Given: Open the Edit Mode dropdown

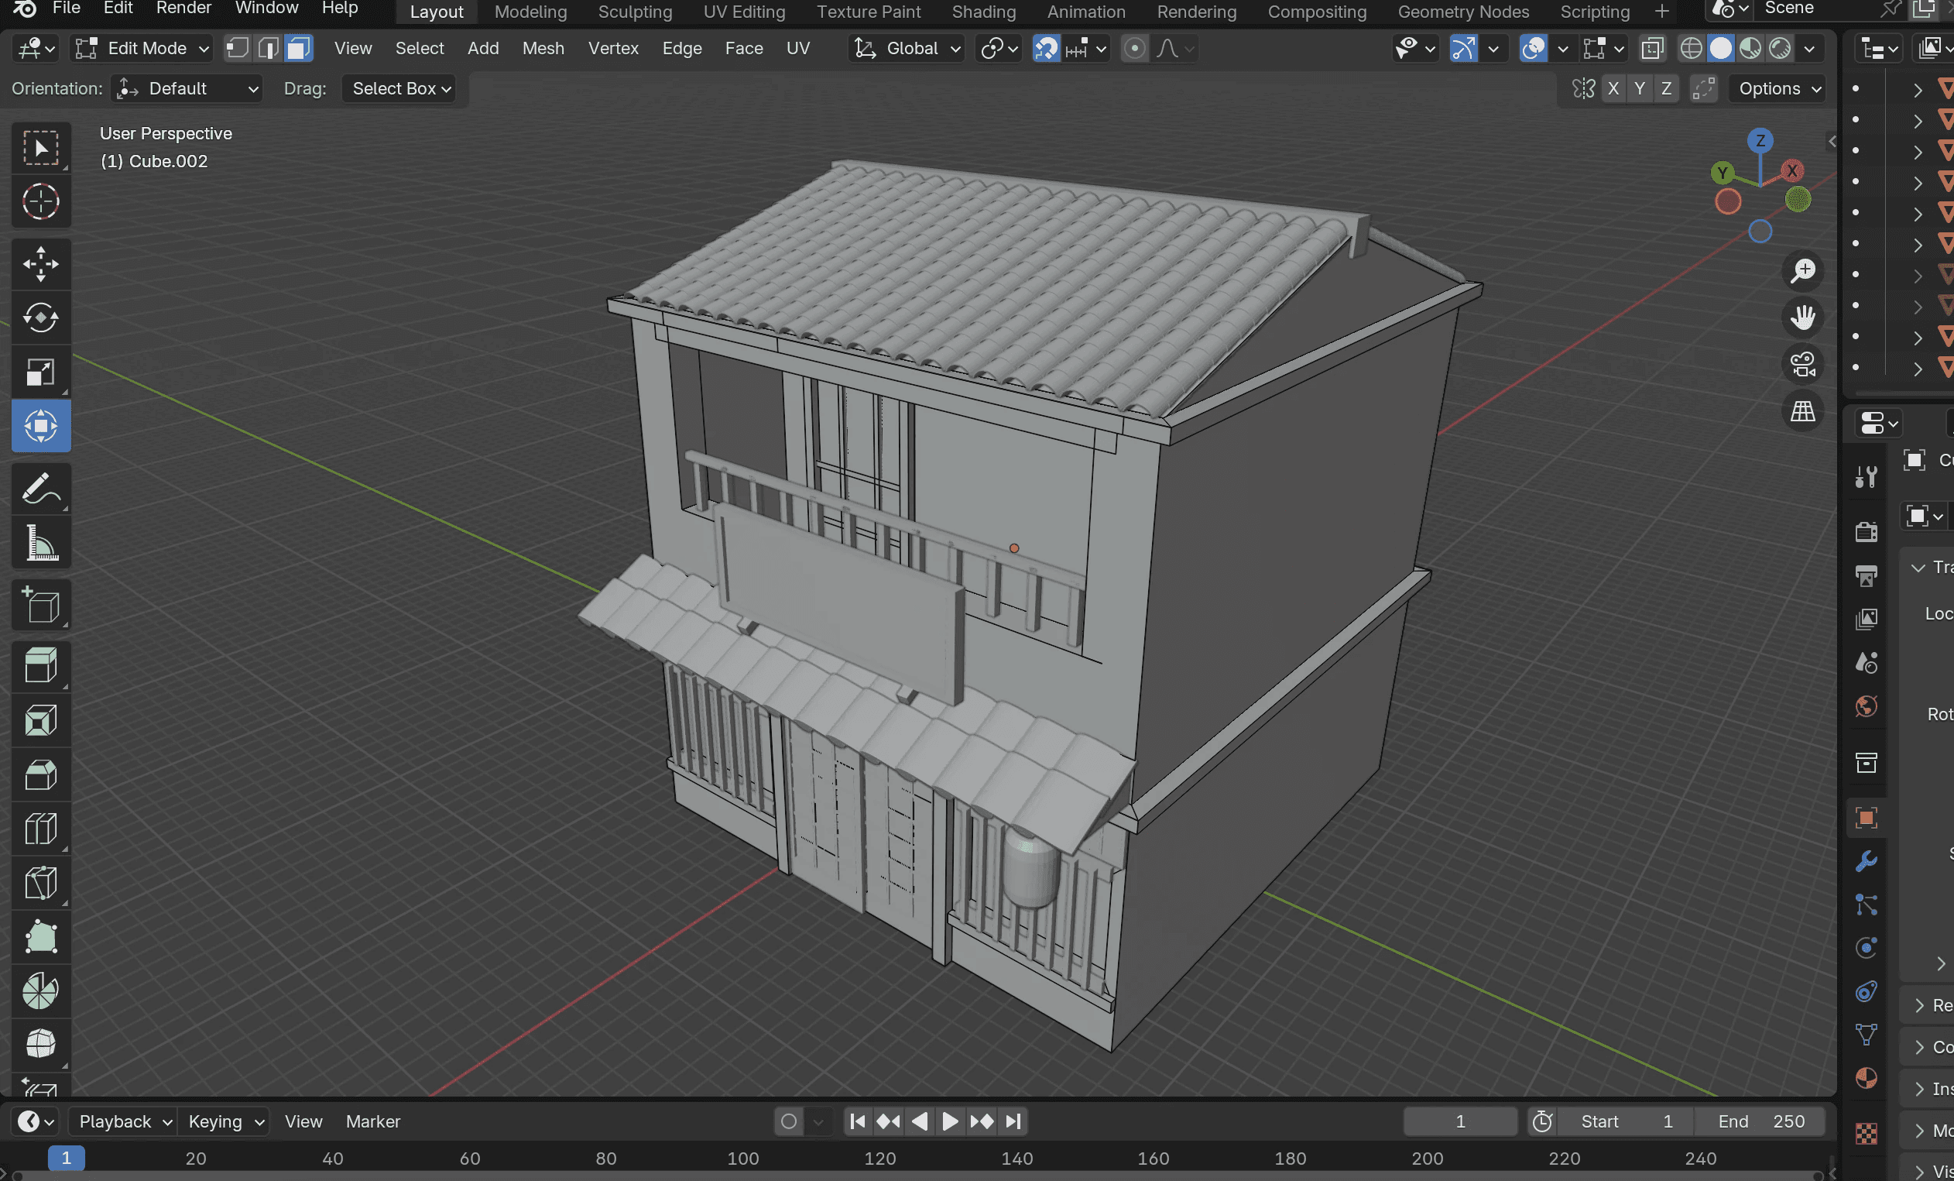Looking at the screenshot, I should [142, 48].
